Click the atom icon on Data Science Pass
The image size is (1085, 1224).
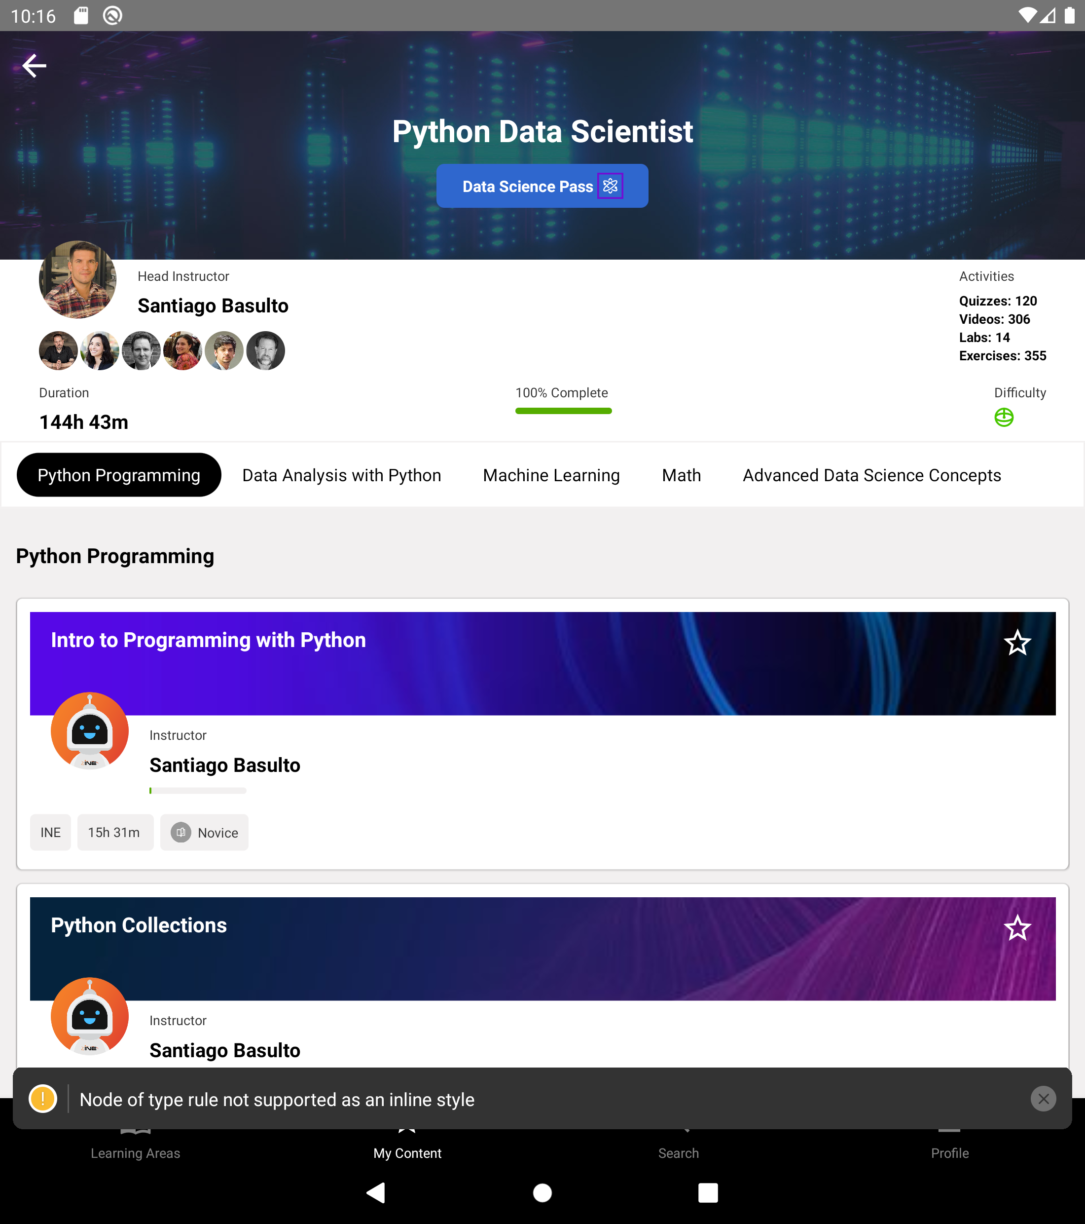[610, 186]
